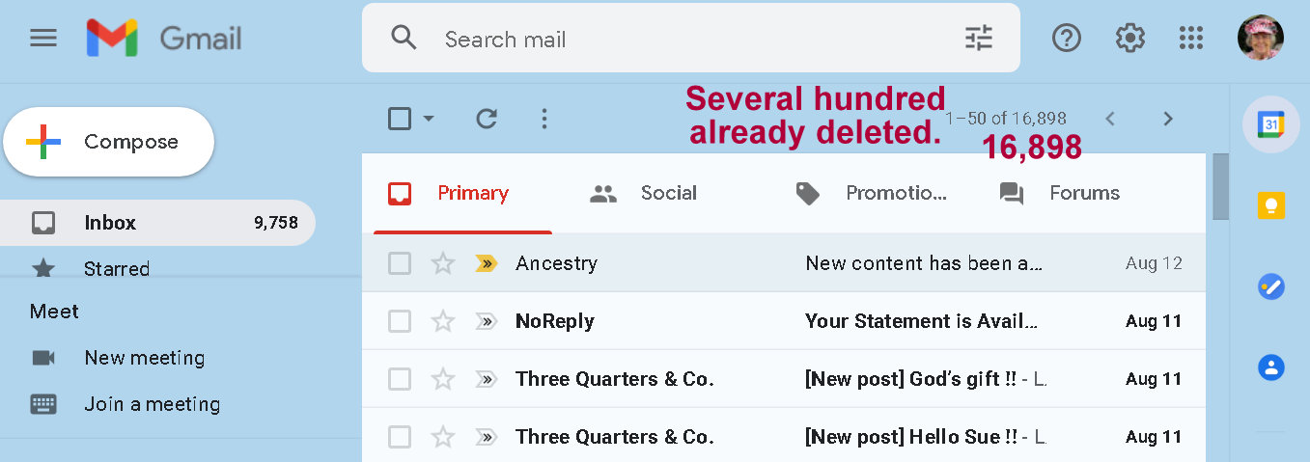This screenshot has height=462, width=1310.
Task: Click in the Search mail field
Action: pyautogui.click(x=676, y=40)
